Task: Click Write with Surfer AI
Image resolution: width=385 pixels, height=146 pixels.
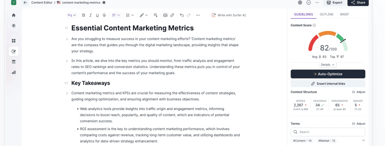Action: pyautogui.click(x=229, y=15)
